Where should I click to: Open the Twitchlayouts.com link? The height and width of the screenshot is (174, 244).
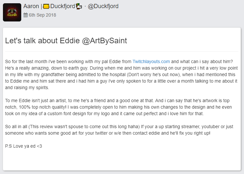[151, 61]
